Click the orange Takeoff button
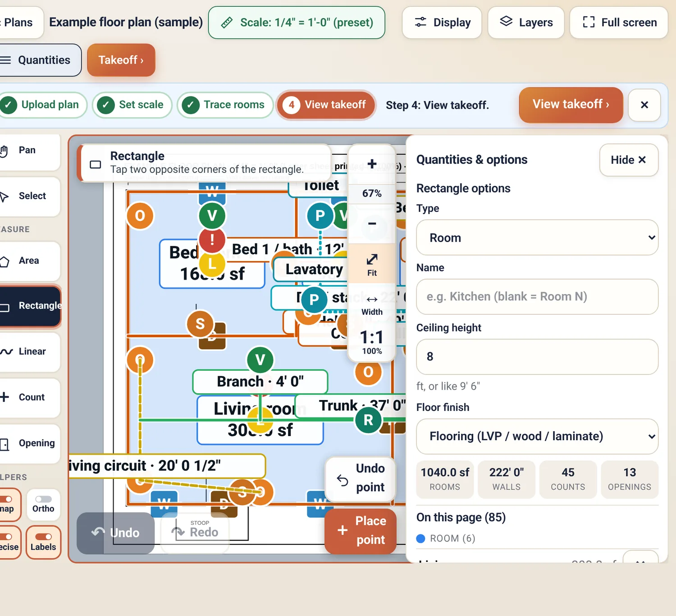 121,60
